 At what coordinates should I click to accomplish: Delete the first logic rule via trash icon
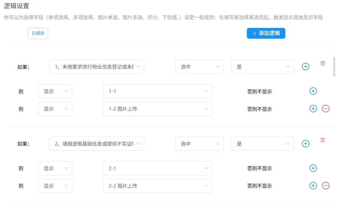(x=323, y=63)
